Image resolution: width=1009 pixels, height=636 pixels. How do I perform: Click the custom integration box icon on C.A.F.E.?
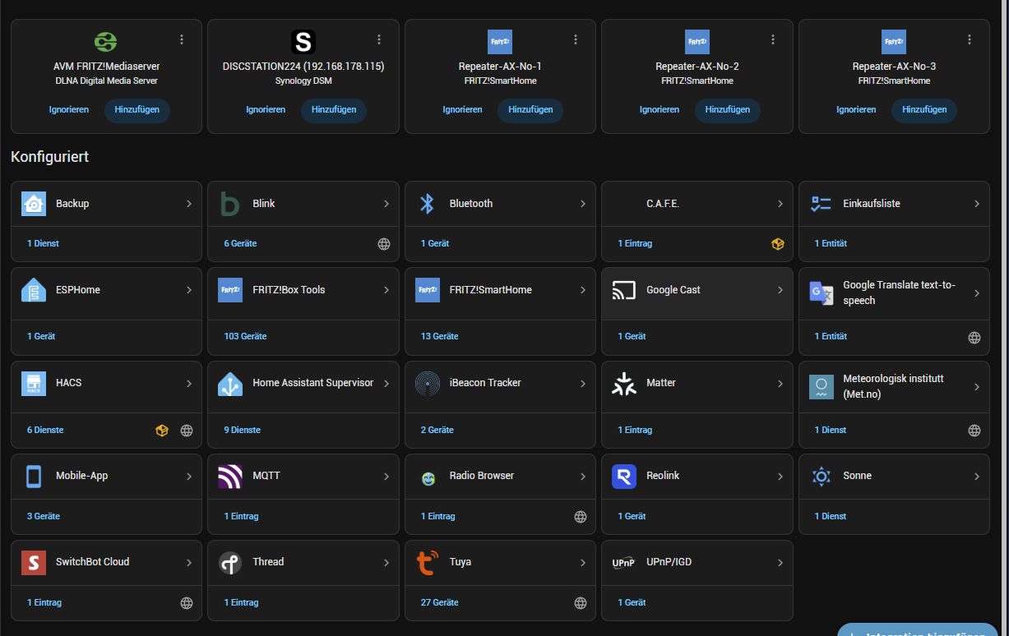tap(777, 244)
